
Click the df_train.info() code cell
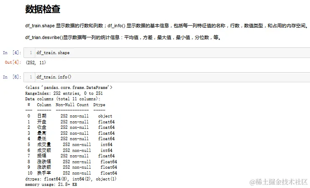click(x=167, y=77)
